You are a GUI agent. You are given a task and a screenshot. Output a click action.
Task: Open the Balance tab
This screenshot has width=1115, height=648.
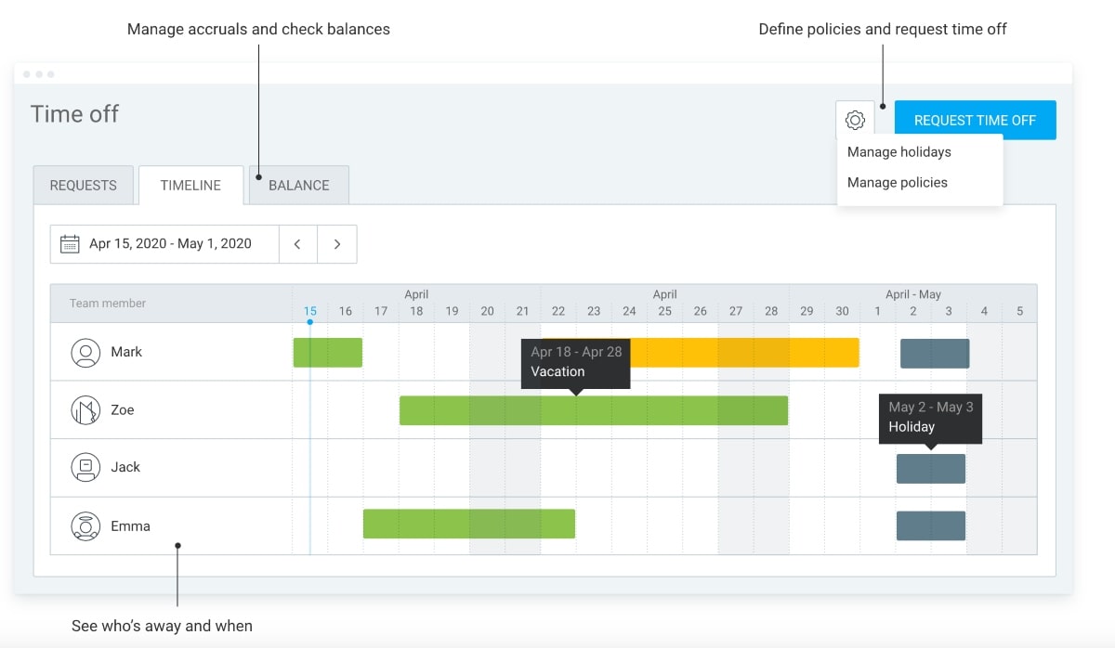(299, 186)
